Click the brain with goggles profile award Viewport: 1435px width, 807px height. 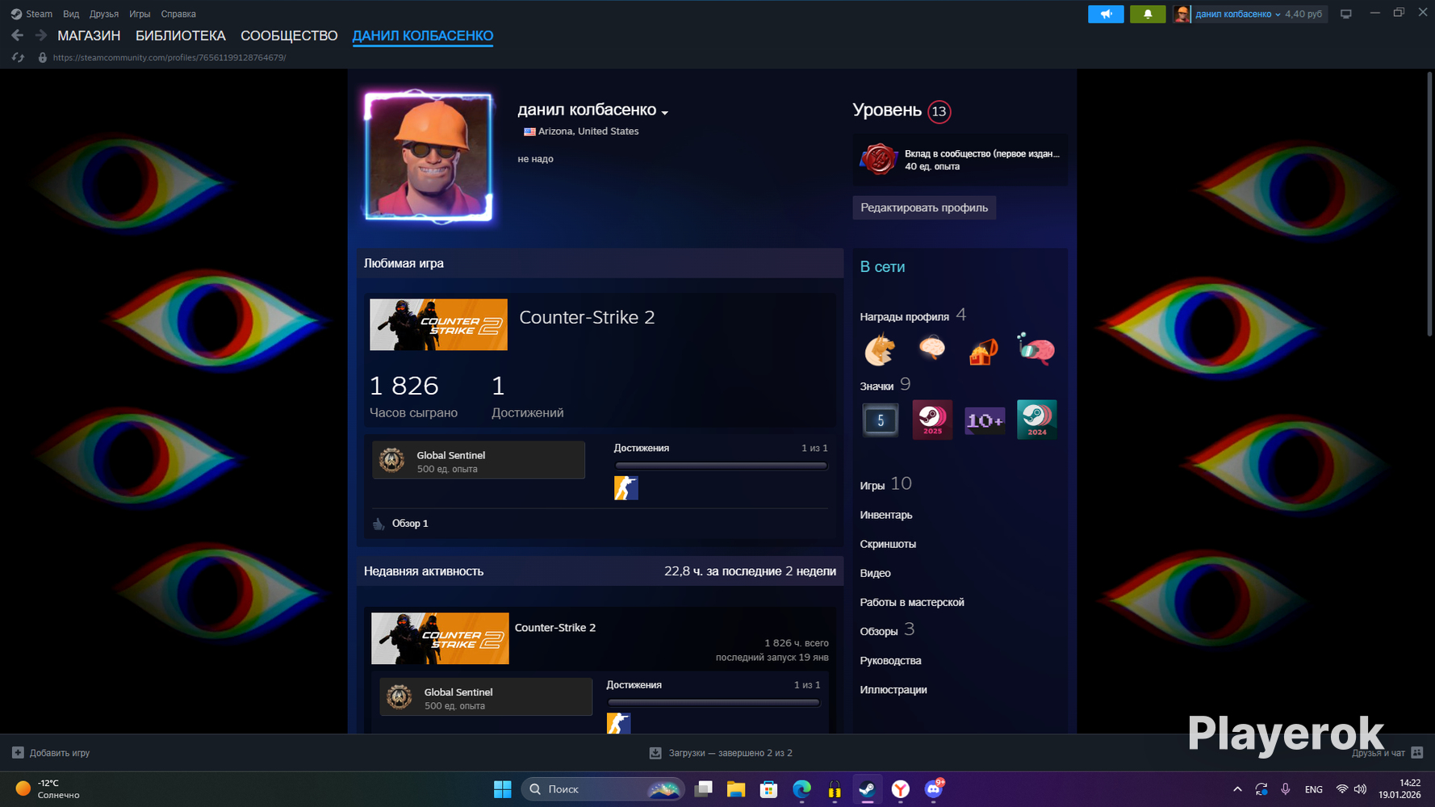point(1036,349)
